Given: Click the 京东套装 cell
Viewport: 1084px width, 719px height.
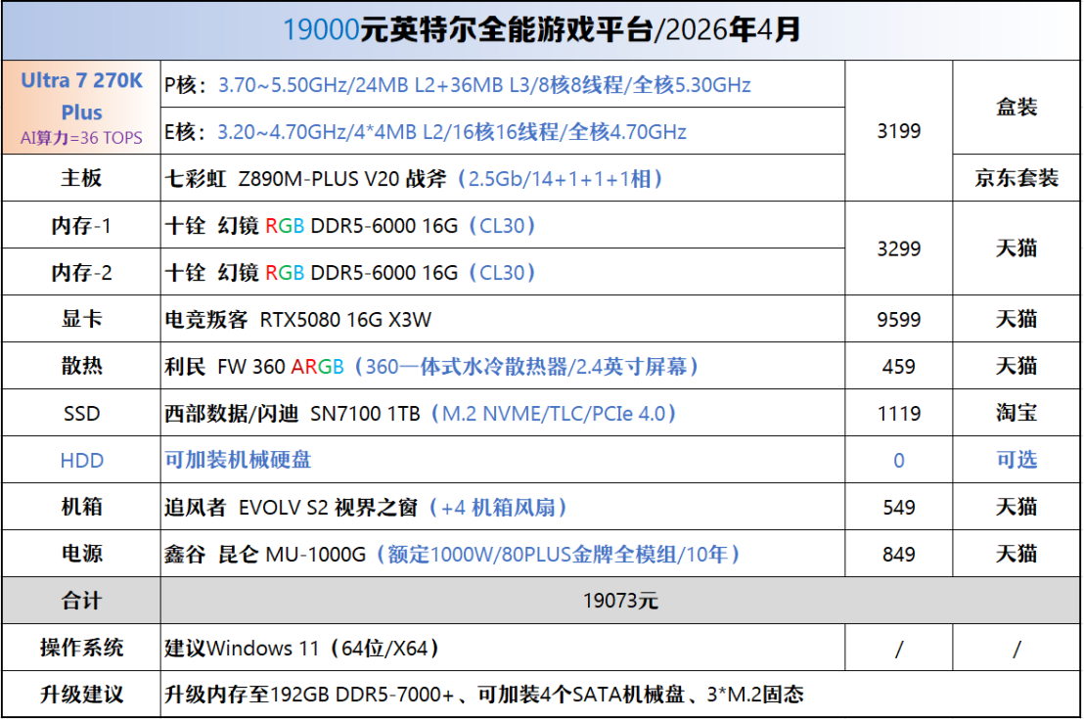Looking at the screenshot, I should pos(1016,178).
